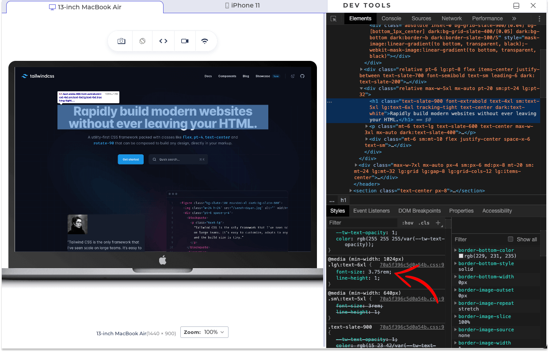Switch to the Console tab
The width and height of the screenshot is (549, 352).
click(391, 19)
